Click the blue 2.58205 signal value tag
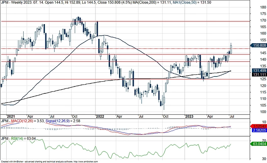Viewport: 267px width, 163px height. point(259,130)
